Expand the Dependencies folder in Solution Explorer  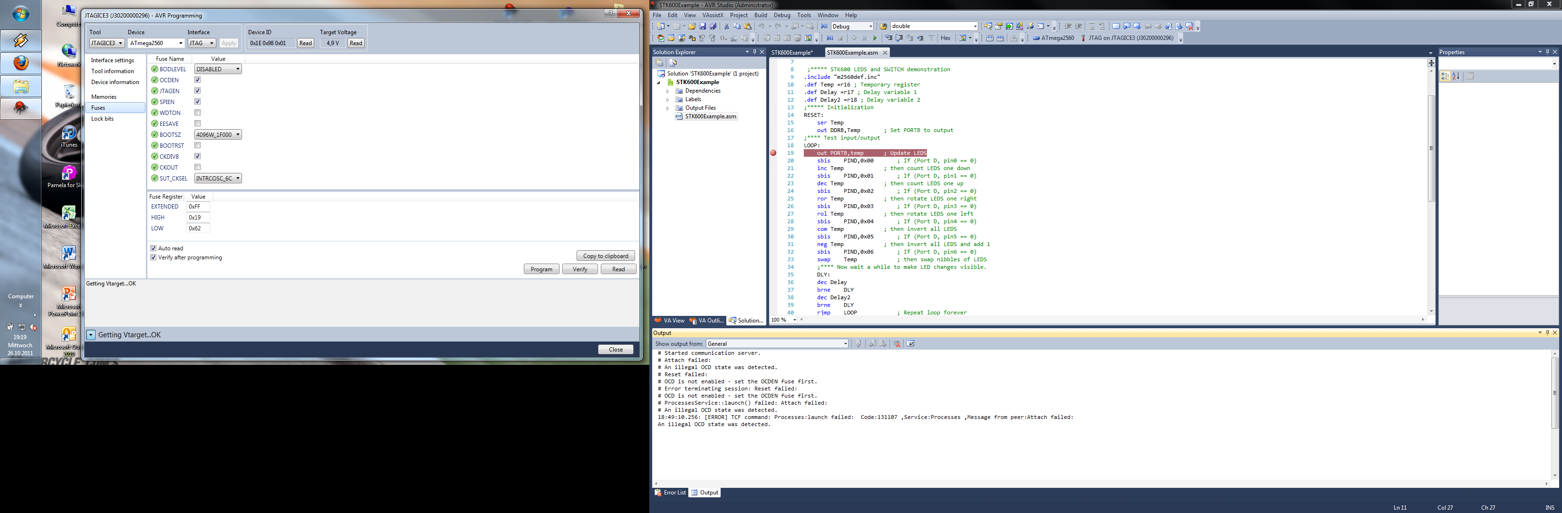[667, 91]
